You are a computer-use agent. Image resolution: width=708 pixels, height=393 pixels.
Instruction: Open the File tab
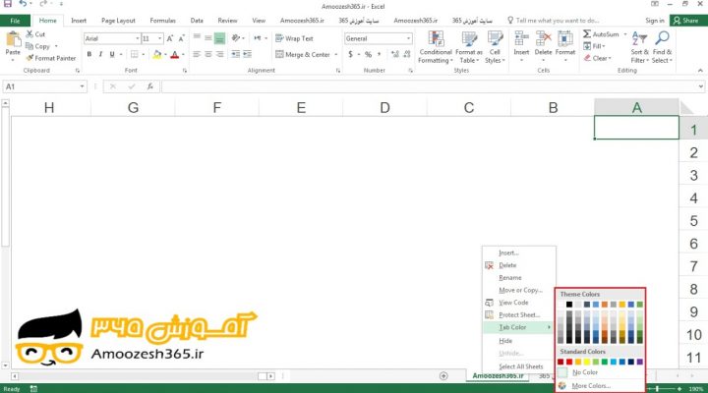(x=15, y=21)
